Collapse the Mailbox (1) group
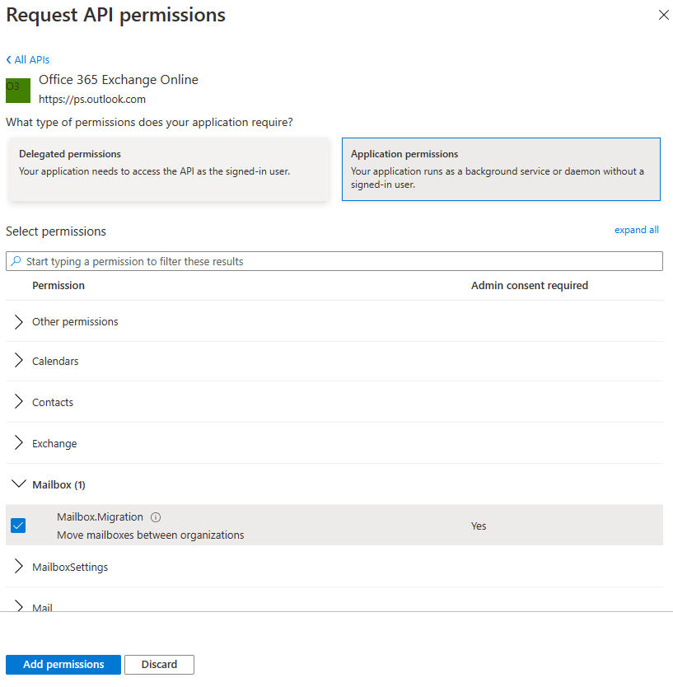Screen dimensions: 673x687 pos(19,484)
